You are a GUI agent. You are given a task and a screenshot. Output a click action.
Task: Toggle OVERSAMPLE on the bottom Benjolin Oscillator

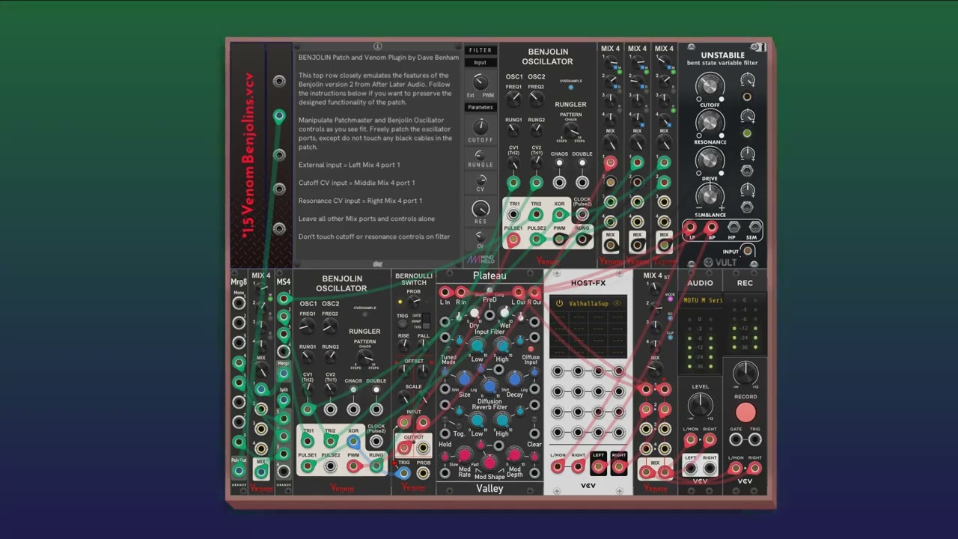364,314
